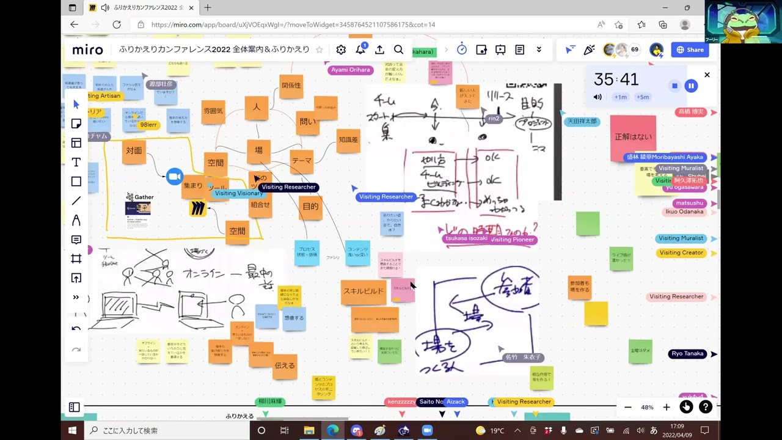Mute the timer sound

tap(597, 97)
